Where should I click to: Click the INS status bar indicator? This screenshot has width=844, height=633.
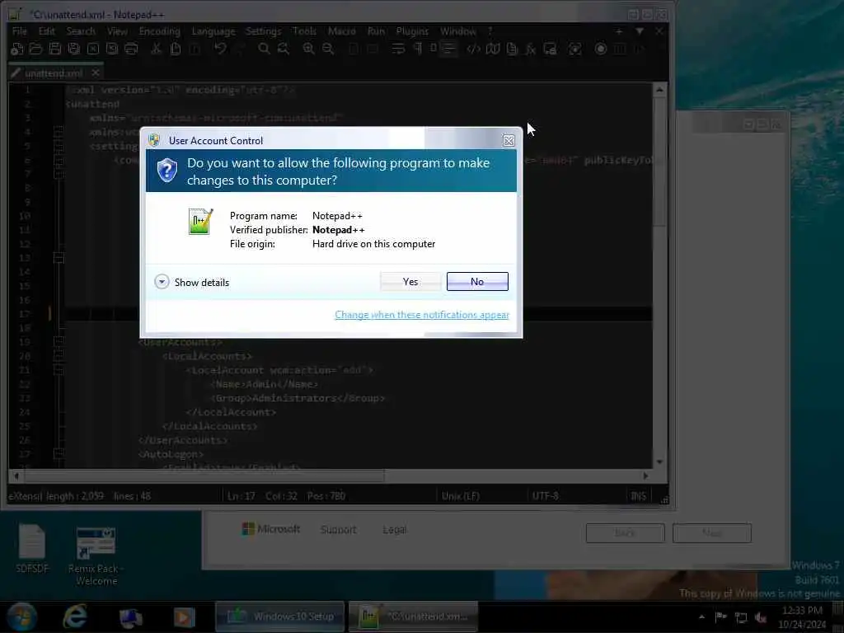639,495
